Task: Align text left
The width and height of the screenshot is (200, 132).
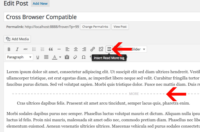Action: 67,49
